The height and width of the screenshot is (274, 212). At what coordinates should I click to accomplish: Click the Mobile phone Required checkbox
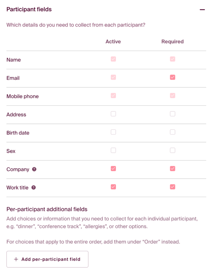(172, 95)
